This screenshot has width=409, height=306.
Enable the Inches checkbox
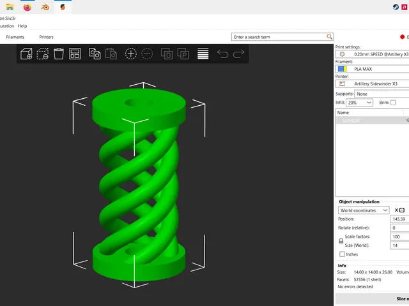(342, 254)
